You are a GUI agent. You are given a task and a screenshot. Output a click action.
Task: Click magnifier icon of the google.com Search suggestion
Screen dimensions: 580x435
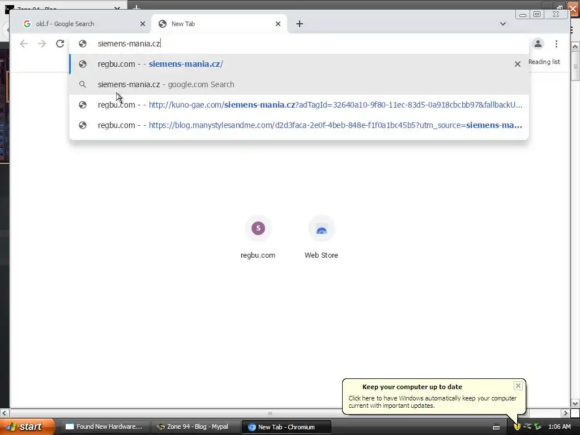83,84
